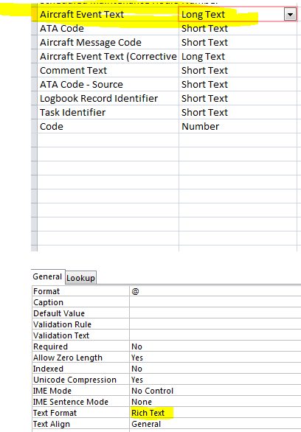301x432 pixels.
Task: Select row selector beside Aircraft Message Code
Action: pos(34,43)
